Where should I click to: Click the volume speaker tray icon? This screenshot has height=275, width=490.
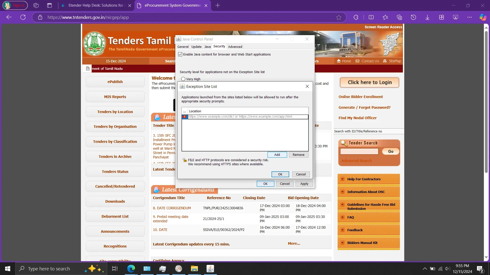pyautogui.click(x=447, y=269)
